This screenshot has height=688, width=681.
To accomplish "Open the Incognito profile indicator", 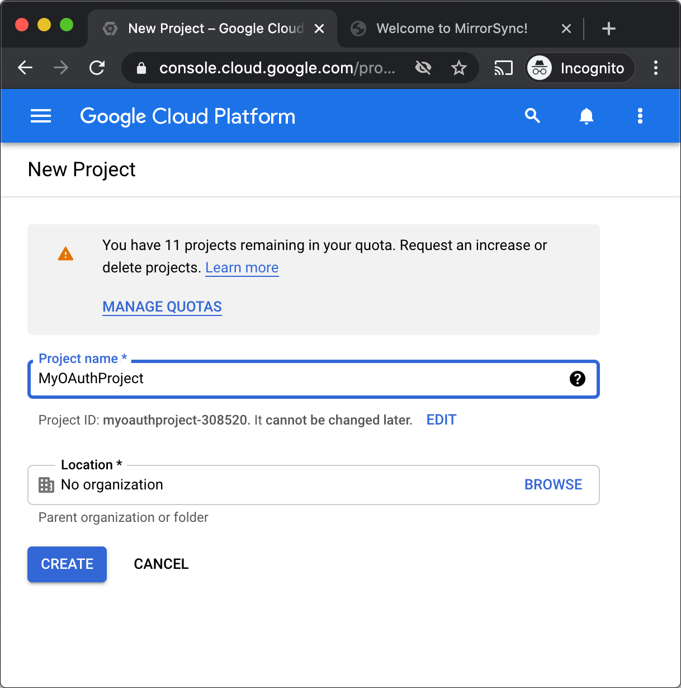I will click(580, 68).
